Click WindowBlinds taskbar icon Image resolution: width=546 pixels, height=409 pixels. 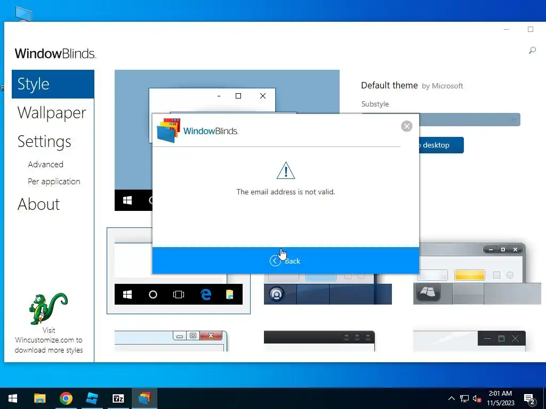(x=144, y=398)
